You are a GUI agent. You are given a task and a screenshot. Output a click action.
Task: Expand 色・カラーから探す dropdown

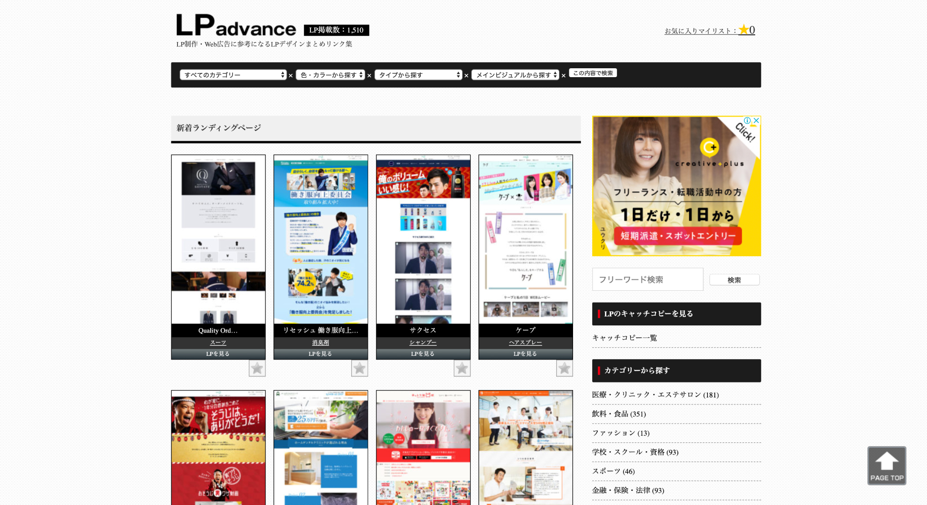click(x=331, y=75)
